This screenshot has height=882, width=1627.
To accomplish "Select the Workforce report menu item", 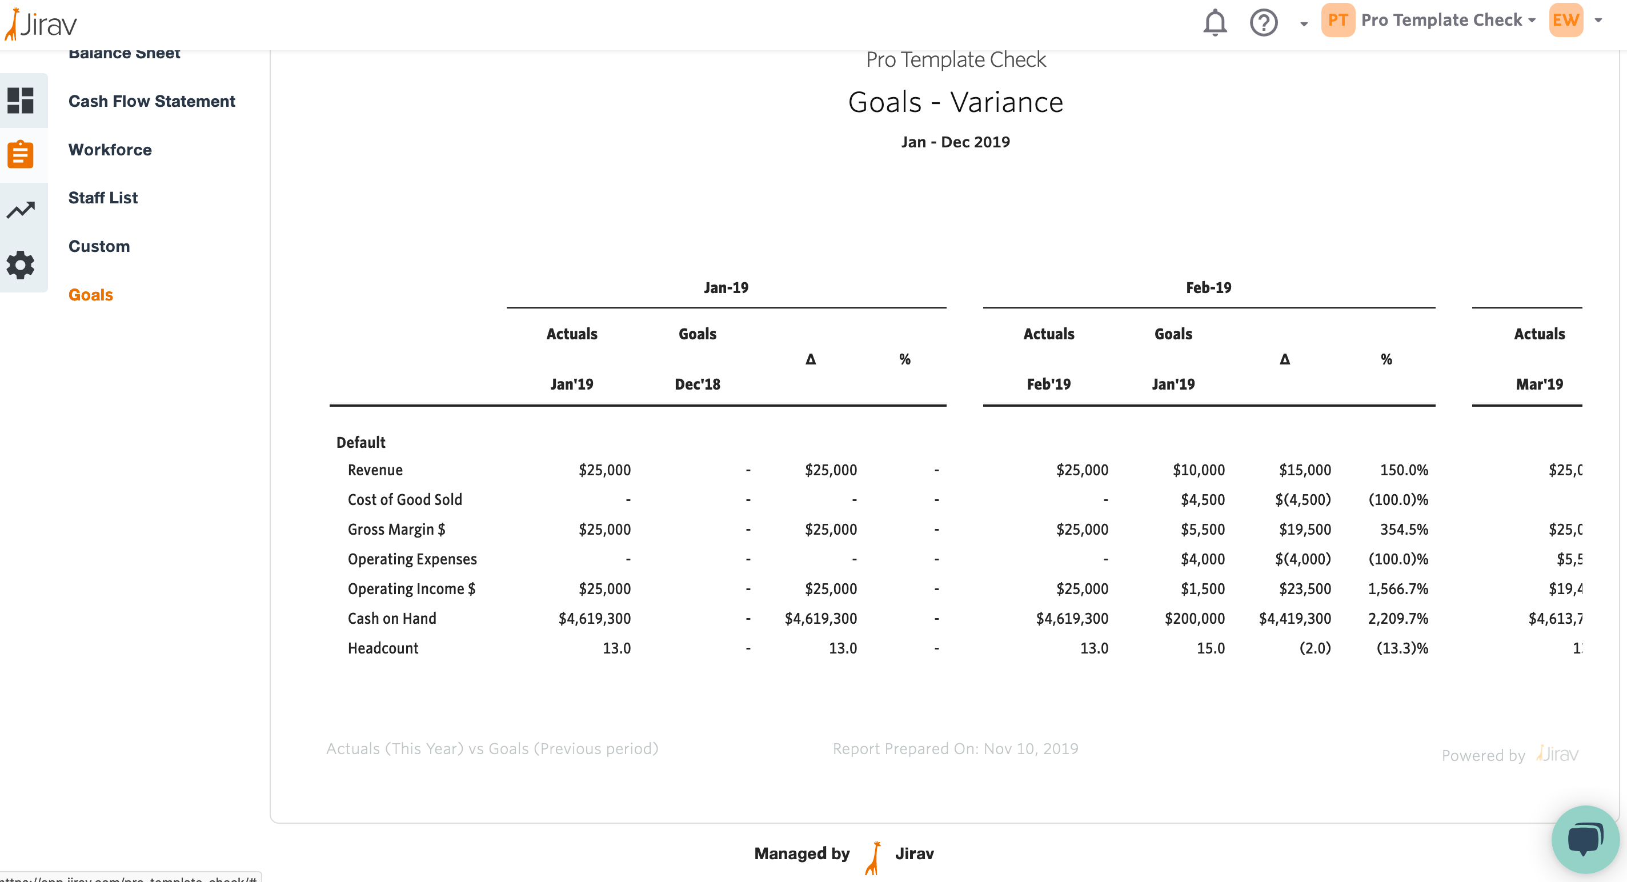I will point(110,150).
